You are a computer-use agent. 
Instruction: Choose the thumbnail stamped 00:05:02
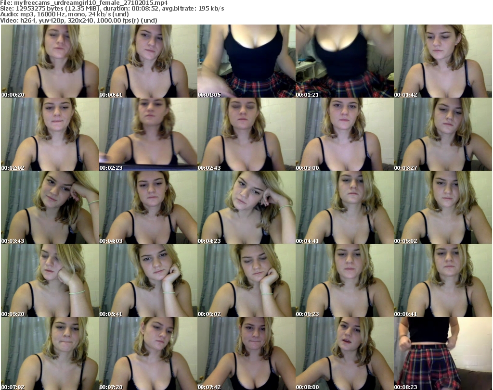(x=443, y=207)
